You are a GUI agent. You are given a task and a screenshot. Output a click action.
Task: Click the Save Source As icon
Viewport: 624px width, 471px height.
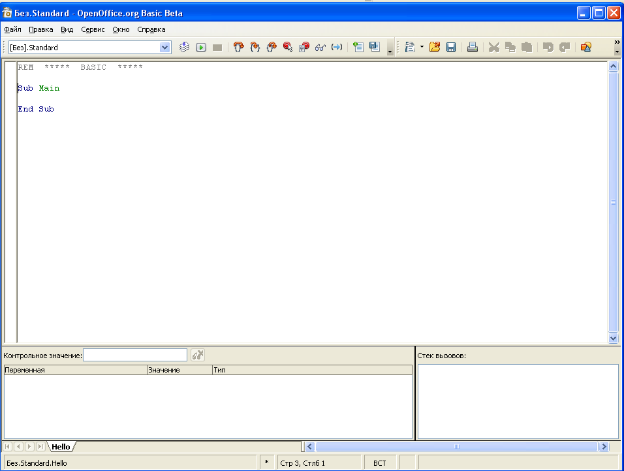point(375,48)
